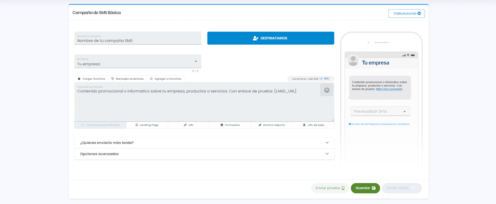Open the emoji picker smiley icon
This screenshot has width=496, height=204.
pyautogui.click(x=327, y=90)
